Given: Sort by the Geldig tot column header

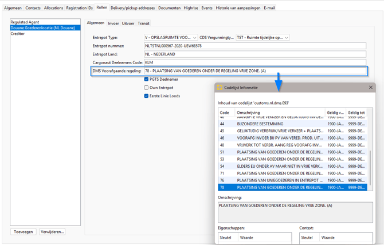Looking at the screenshot, I should (x=356, y=112).
